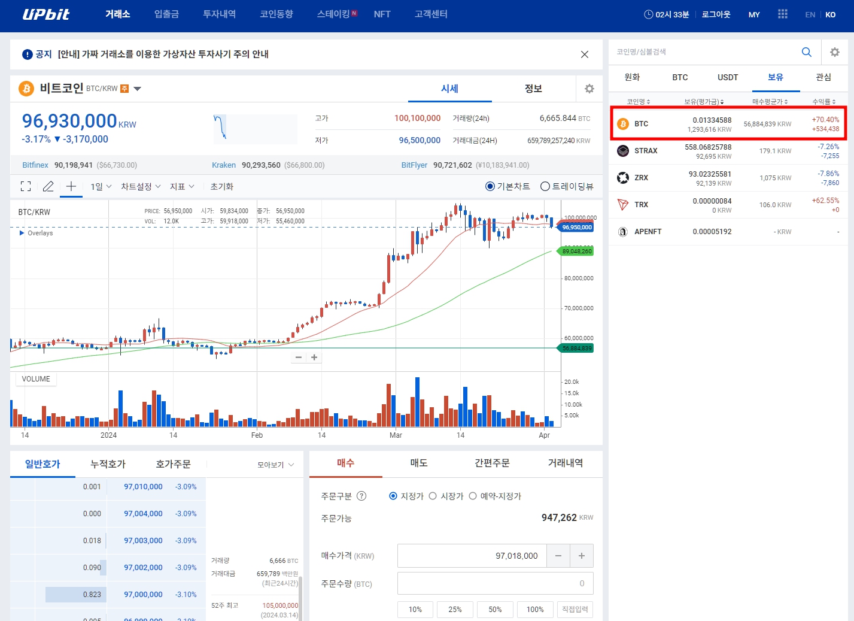Decrease buy price with minus stepper

558,556
